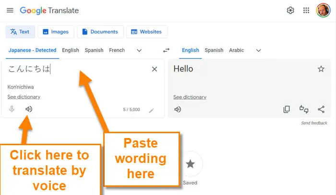
Task: Select English as target language
Action: pos(191,50)
